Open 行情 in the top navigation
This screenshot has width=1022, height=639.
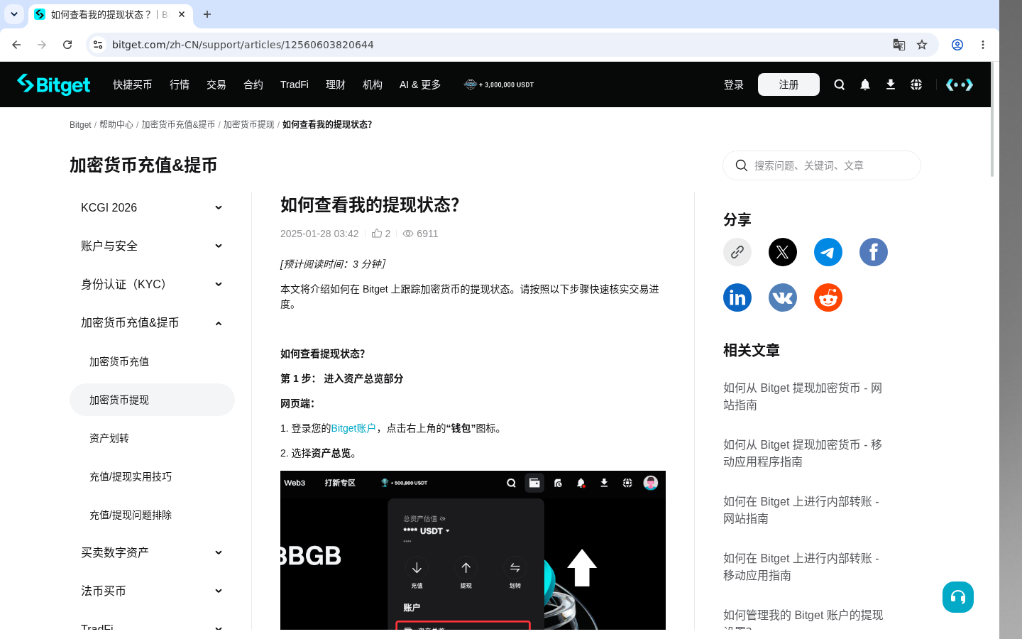point(180,84)
